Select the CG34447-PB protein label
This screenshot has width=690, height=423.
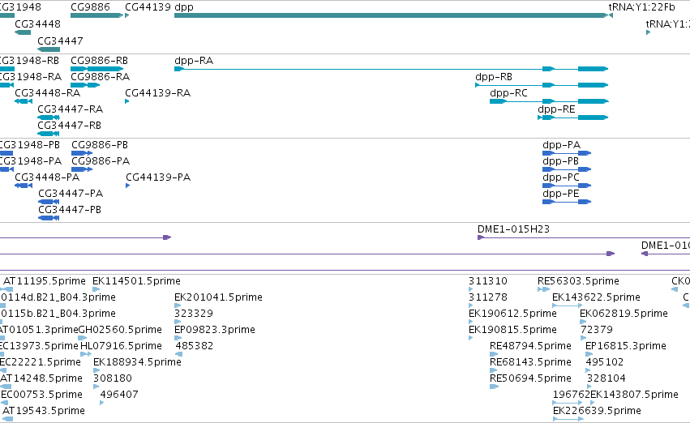(70, 210)
